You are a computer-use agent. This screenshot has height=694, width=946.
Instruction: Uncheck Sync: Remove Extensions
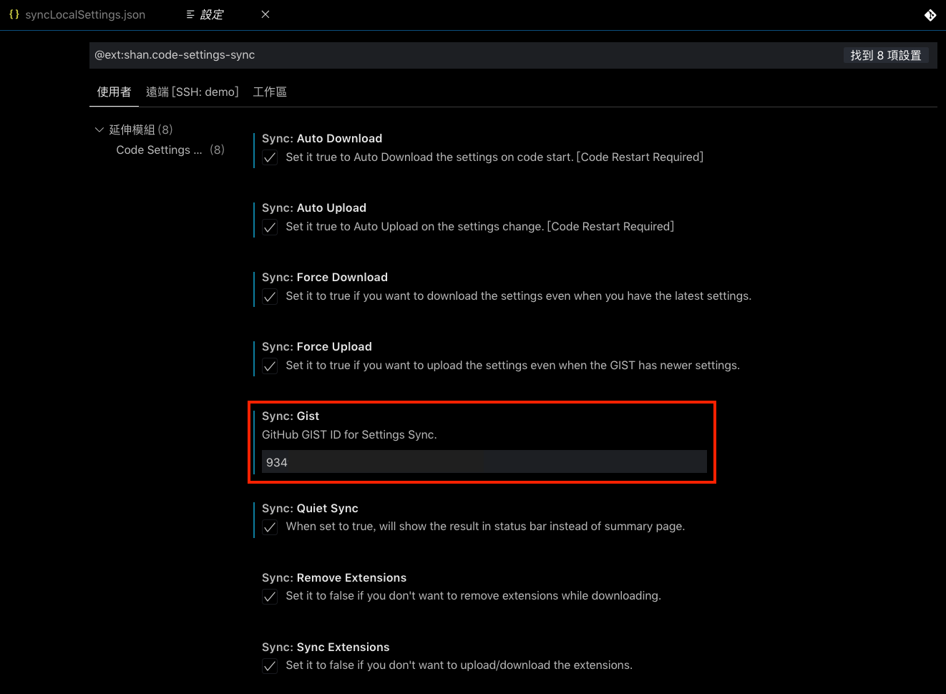270,597
